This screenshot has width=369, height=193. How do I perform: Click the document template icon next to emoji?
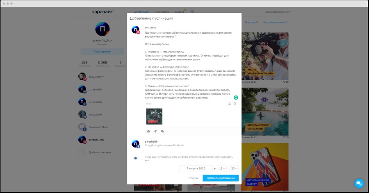pos(235,104)
